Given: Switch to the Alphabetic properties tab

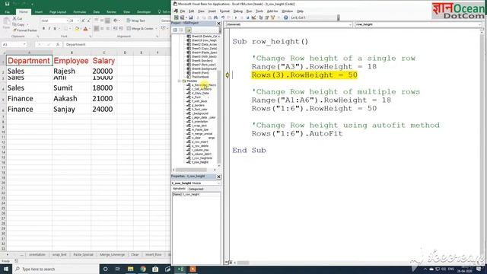Looking at the screenshot, I should 180,189.
